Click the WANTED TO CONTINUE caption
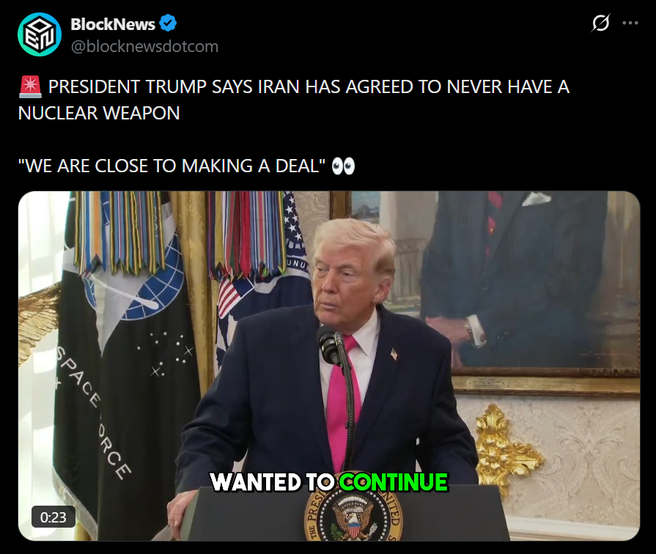 [329, 482]
